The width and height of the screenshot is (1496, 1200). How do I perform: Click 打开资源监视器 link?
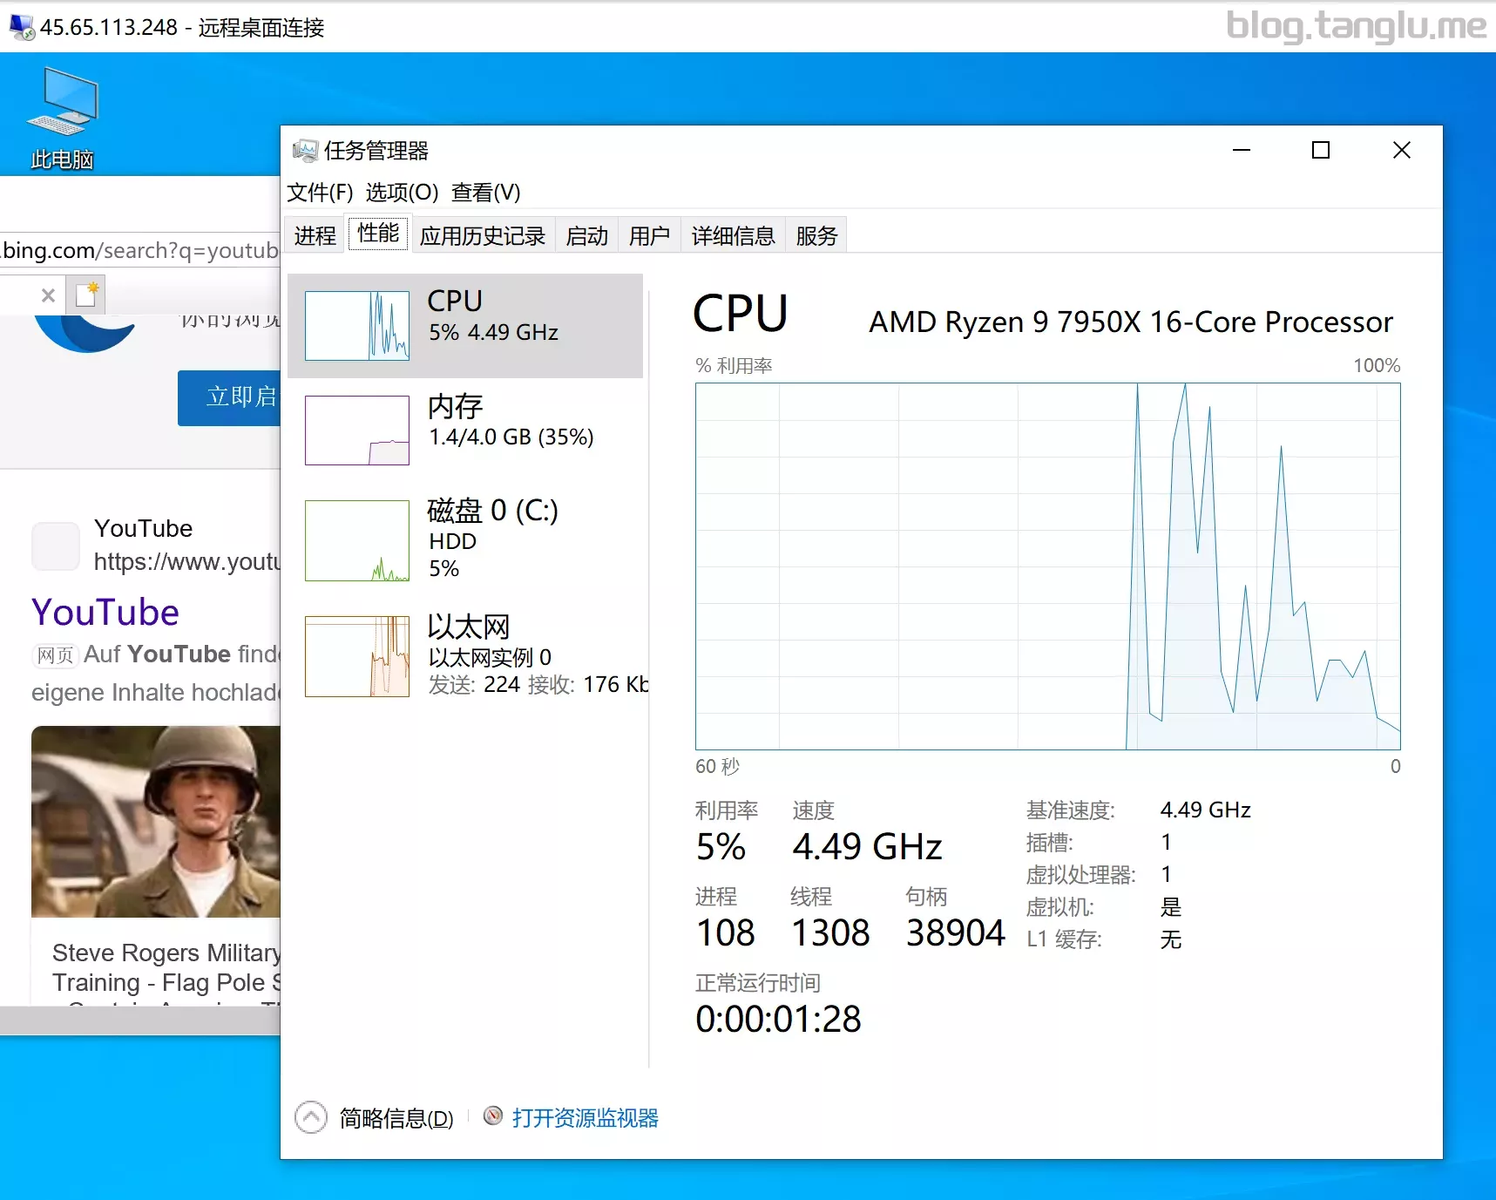[x=586, y=1118]
